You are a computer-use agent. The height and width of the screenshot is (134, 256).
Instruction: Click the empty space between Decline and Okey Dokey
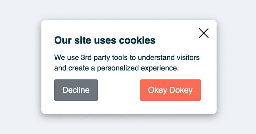[x=119, y=90]
